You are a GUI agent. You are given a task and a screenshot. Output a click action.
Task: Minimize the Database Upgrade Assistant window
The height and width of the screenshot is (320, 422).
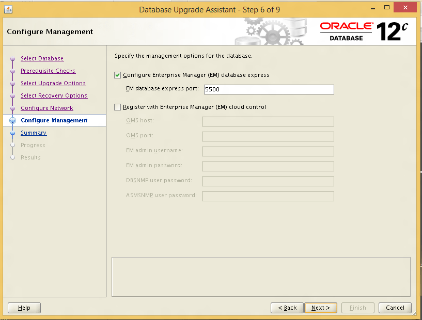(x=373, y=9)
